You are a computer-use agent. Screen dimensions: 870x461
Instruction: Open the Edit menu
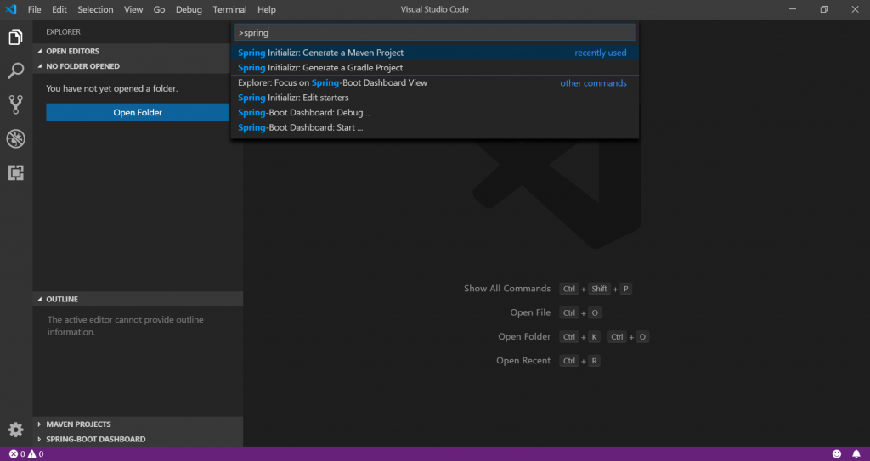click(59, 9)
